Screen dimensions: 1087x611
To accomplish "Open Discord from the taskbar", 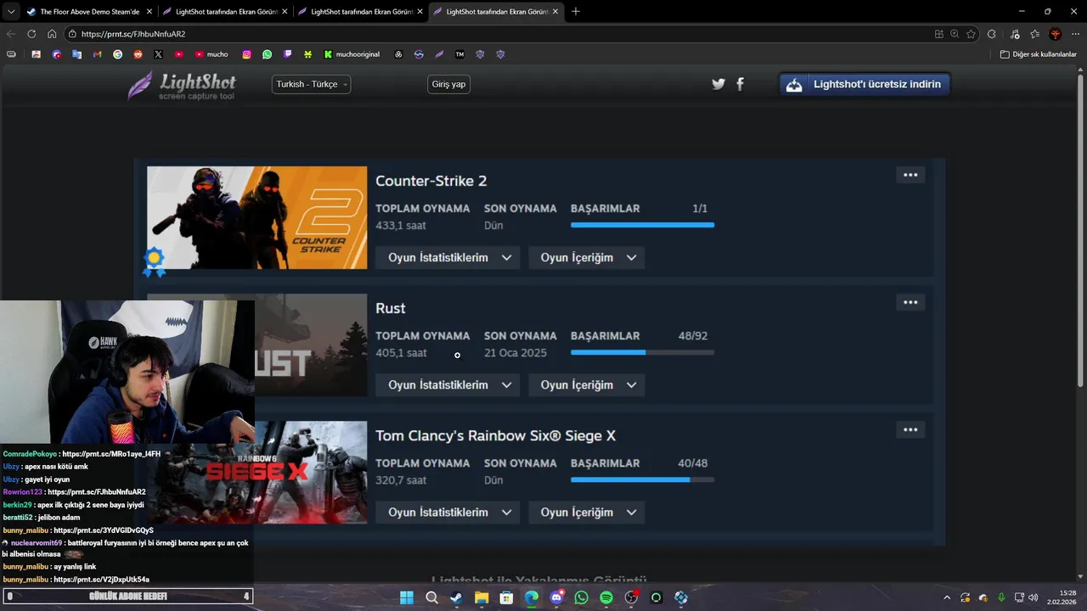I will coord(556,597).
